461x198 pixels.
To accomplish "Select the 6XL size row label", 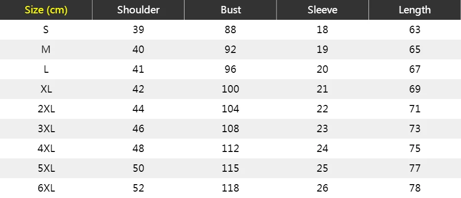I will coord(46,188).
